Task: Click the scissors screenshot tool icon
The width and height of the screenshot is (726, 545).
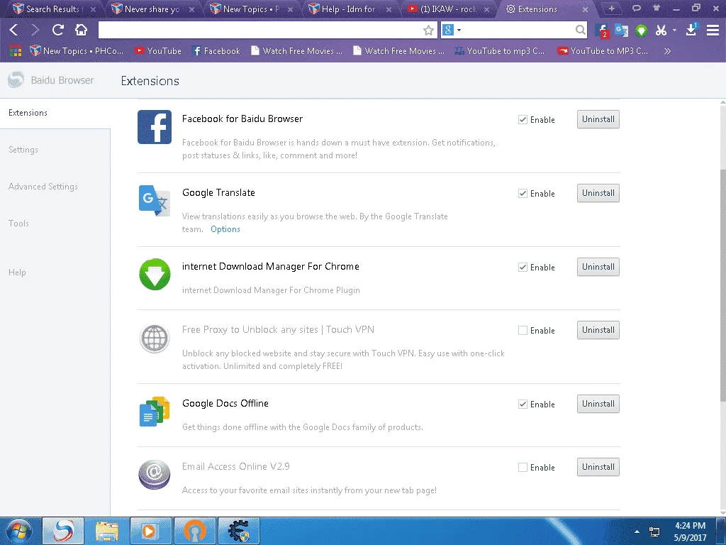Action: pos(661,31)
